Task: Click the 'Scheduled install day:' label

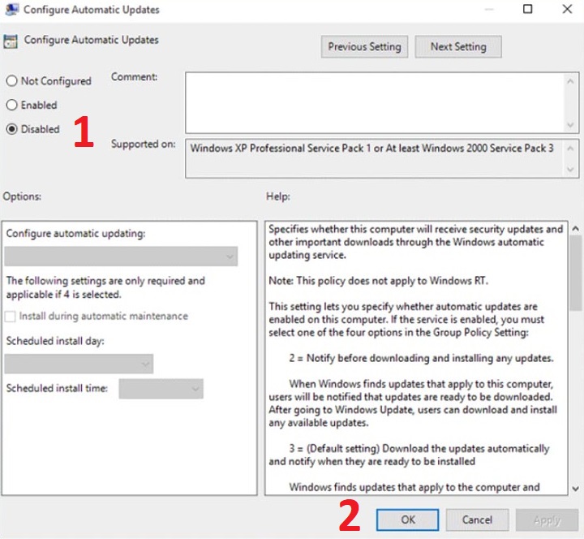Action: (x=55, y=341)
